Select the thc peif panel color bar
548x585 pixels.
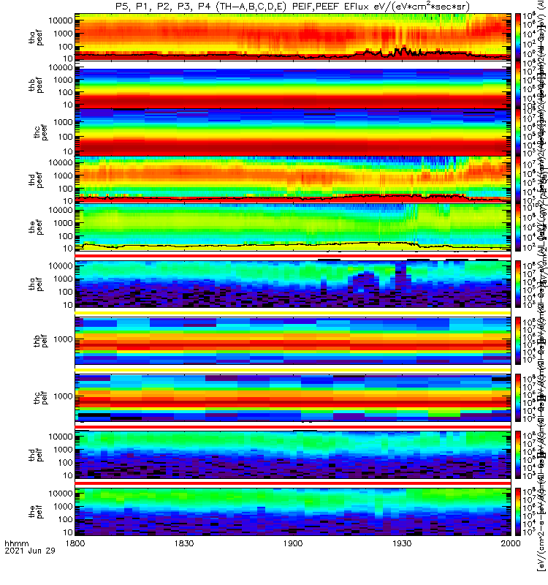[518, 398]
